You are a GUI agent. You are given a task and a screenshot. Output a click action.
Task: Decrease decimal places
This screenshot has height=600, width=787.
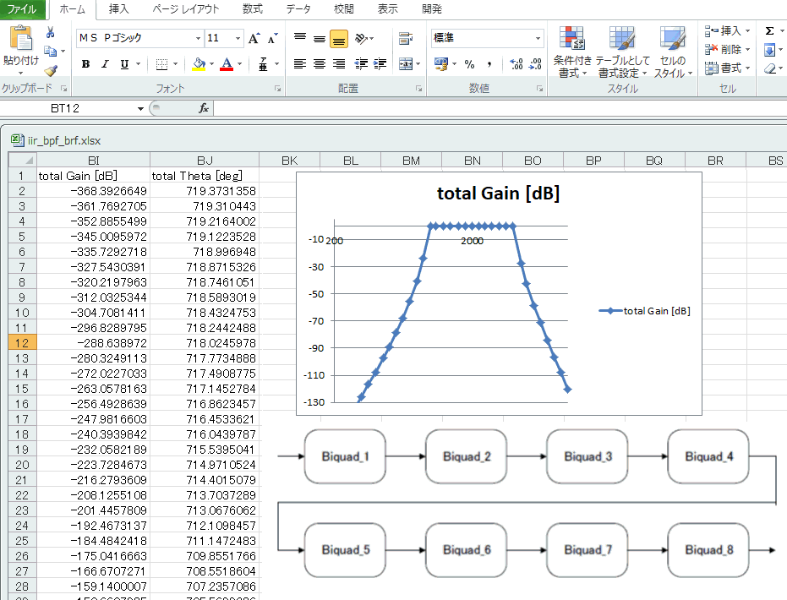[x=536, y=63]
